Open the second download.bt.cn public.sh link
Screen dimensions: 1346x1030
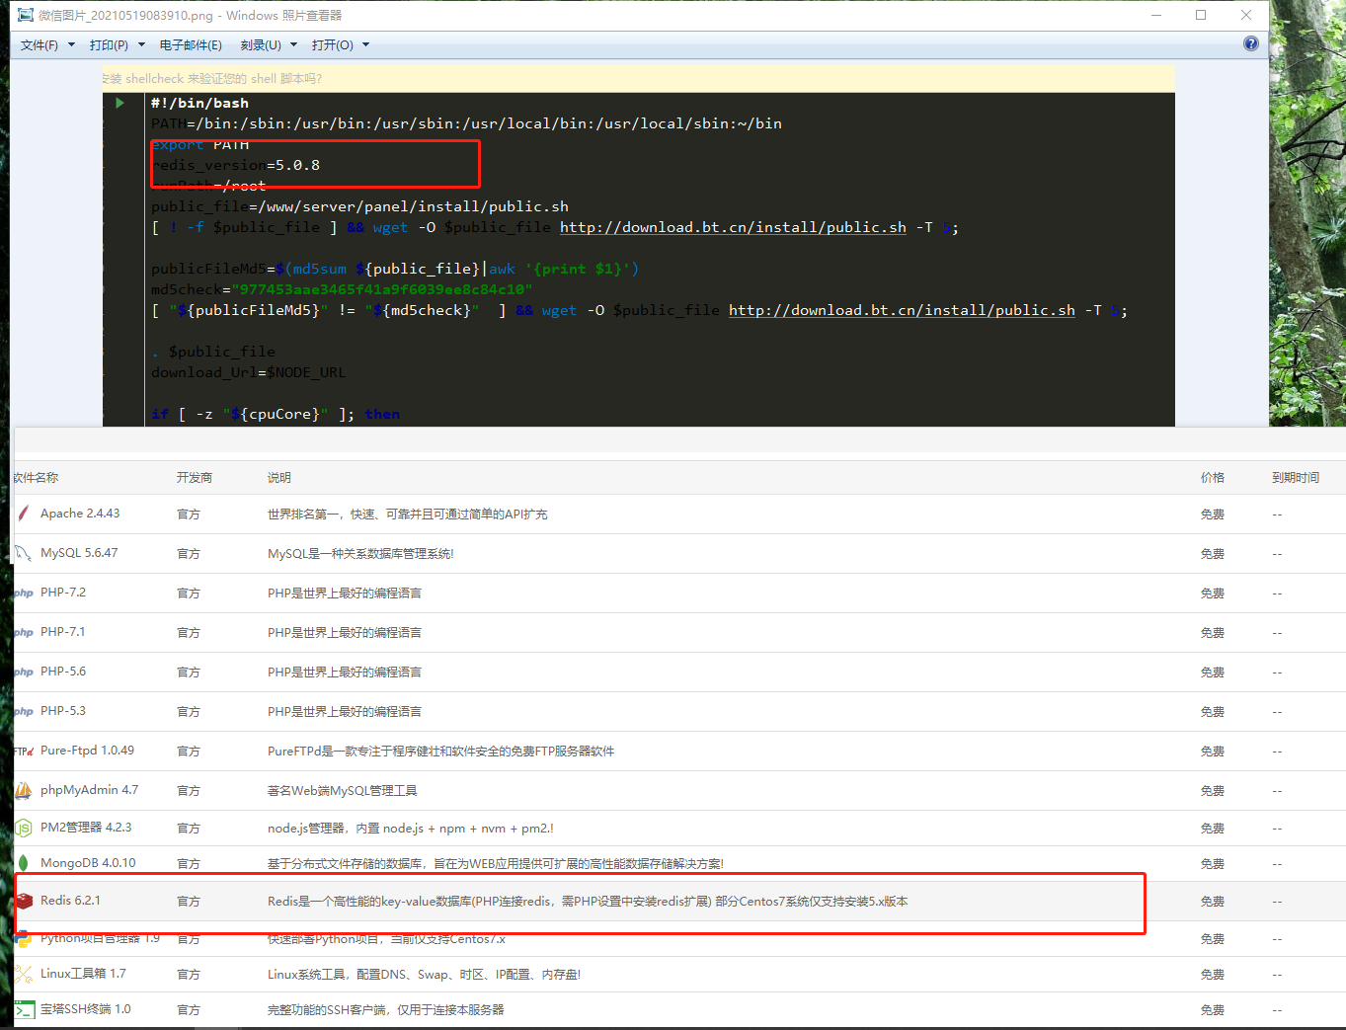coord(902,310)
